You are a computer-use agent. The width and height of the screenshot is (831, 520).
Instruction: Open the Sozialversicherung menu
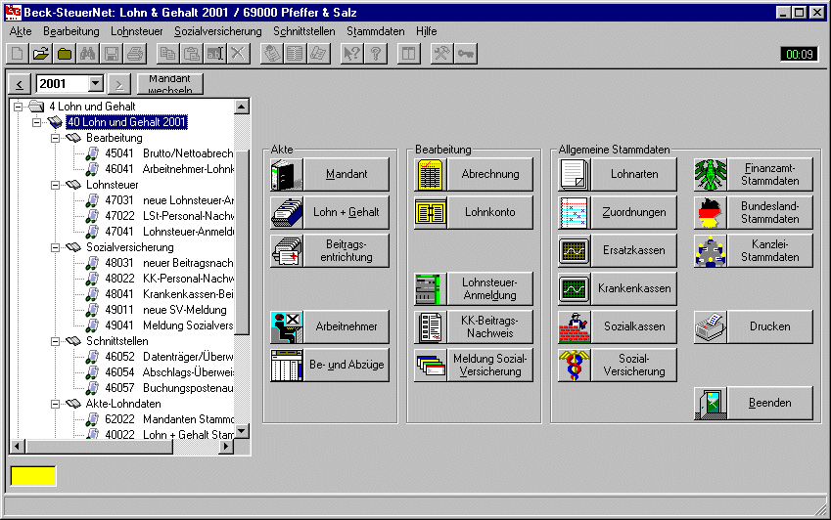click(x=218, y=31)
